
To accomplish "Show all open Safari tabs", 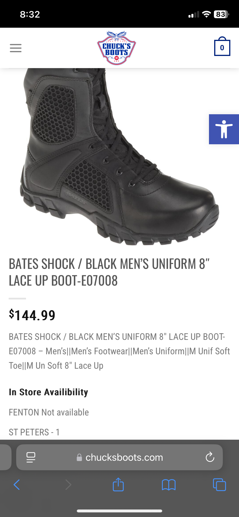I will [x=219, y=484].
